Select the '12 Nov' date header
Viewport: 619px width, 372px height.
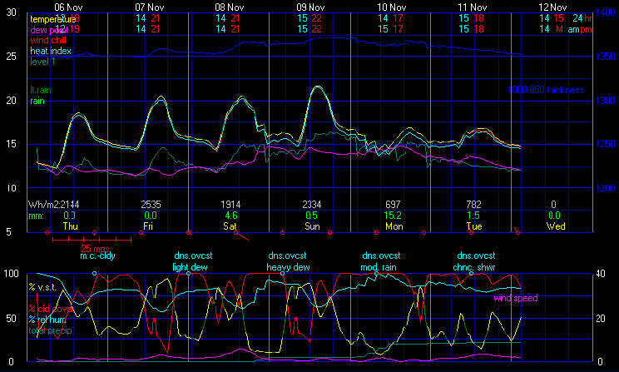click(552, 7)
